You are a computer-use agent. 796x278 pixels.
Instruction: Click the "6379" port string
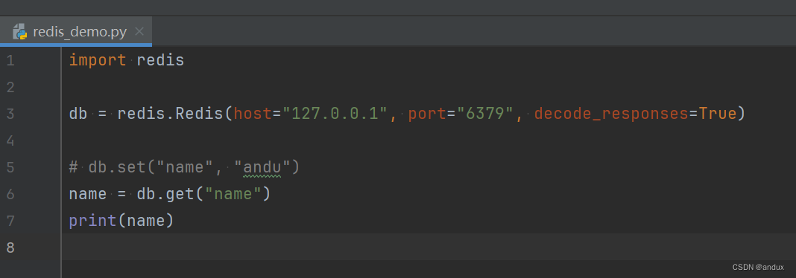pos(486,114)
